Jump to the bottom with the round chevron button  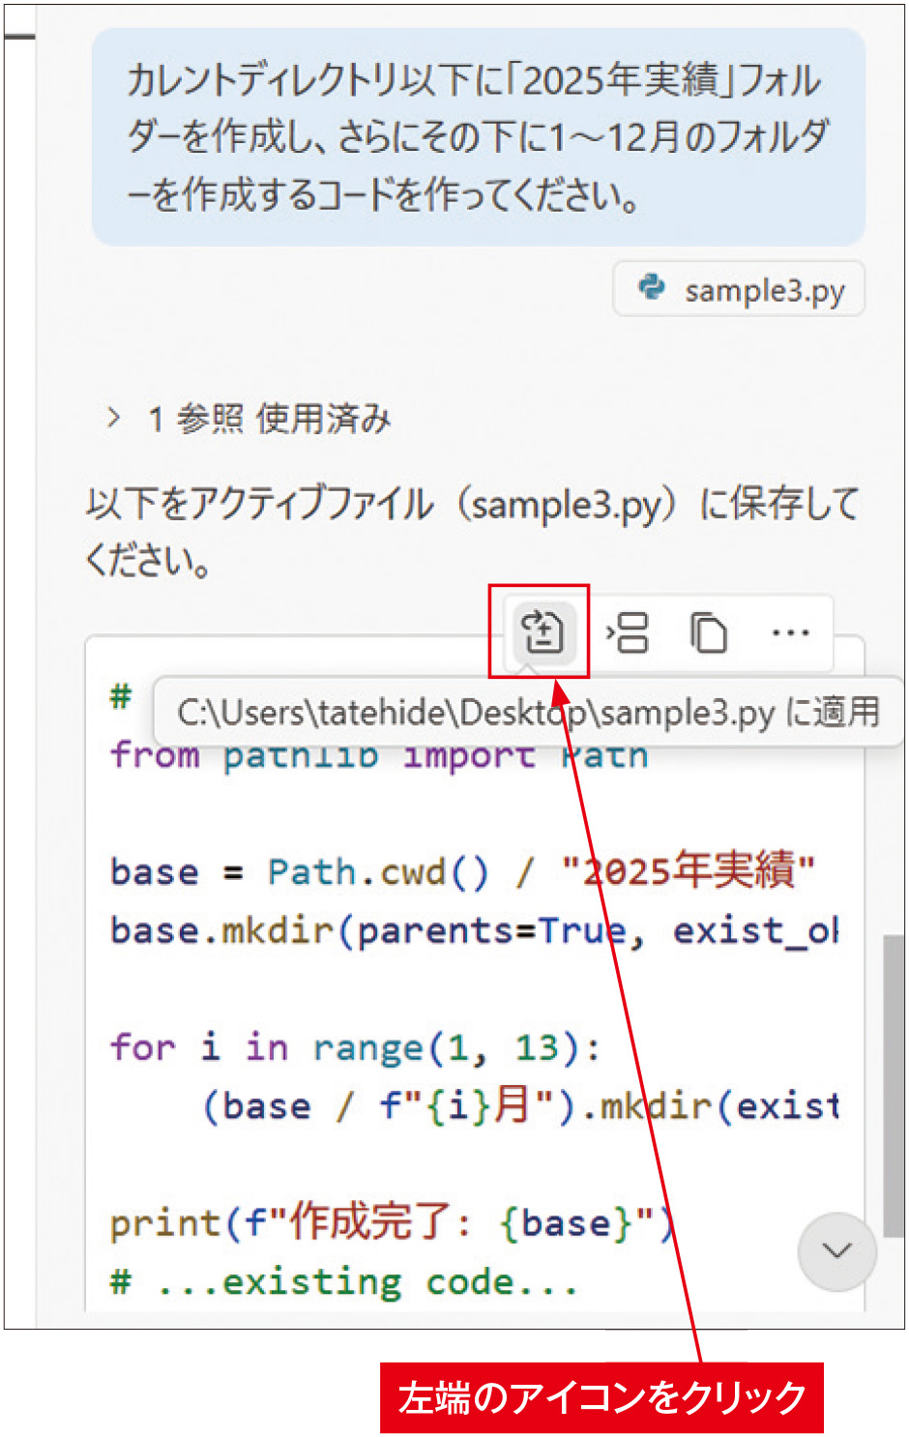point(836,1251)
